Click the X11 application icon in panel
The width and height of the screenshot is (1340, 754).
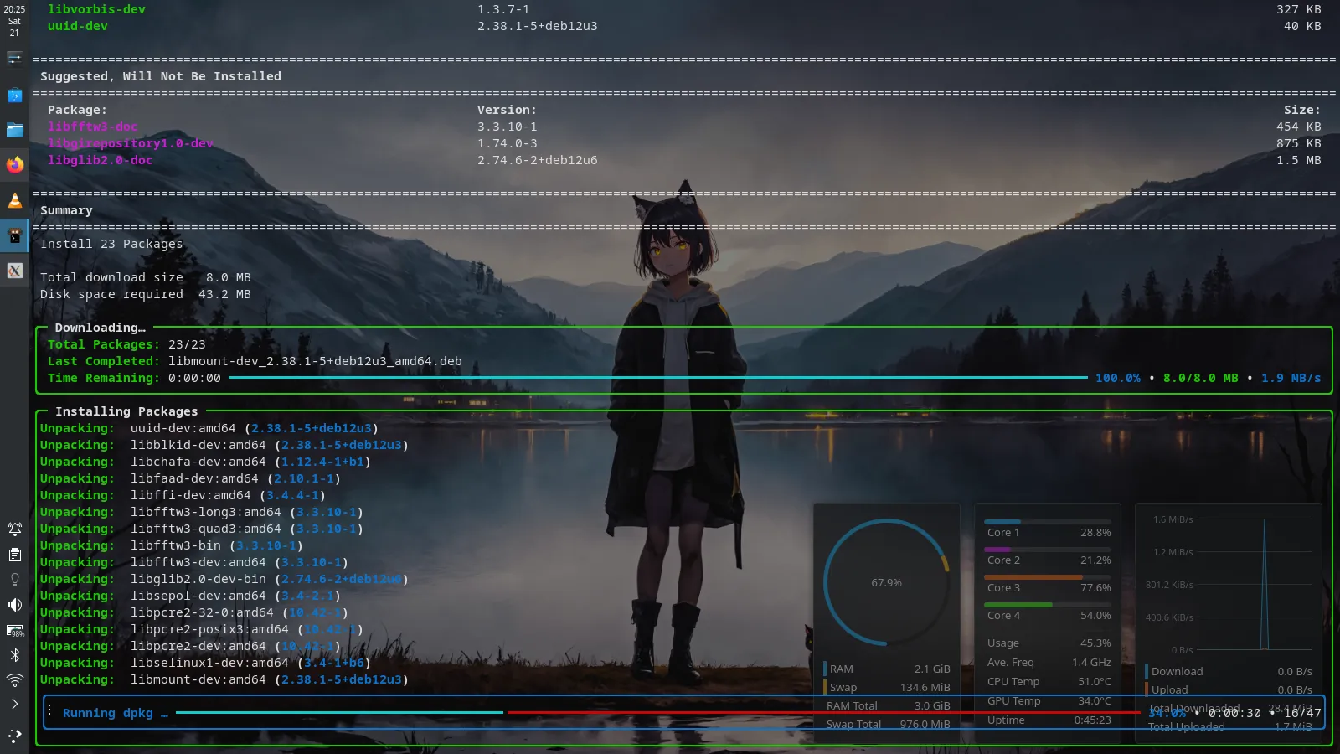14,271
